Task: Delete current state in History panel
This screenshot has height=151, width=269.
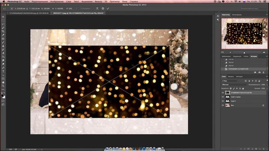Action: [264, 73]
